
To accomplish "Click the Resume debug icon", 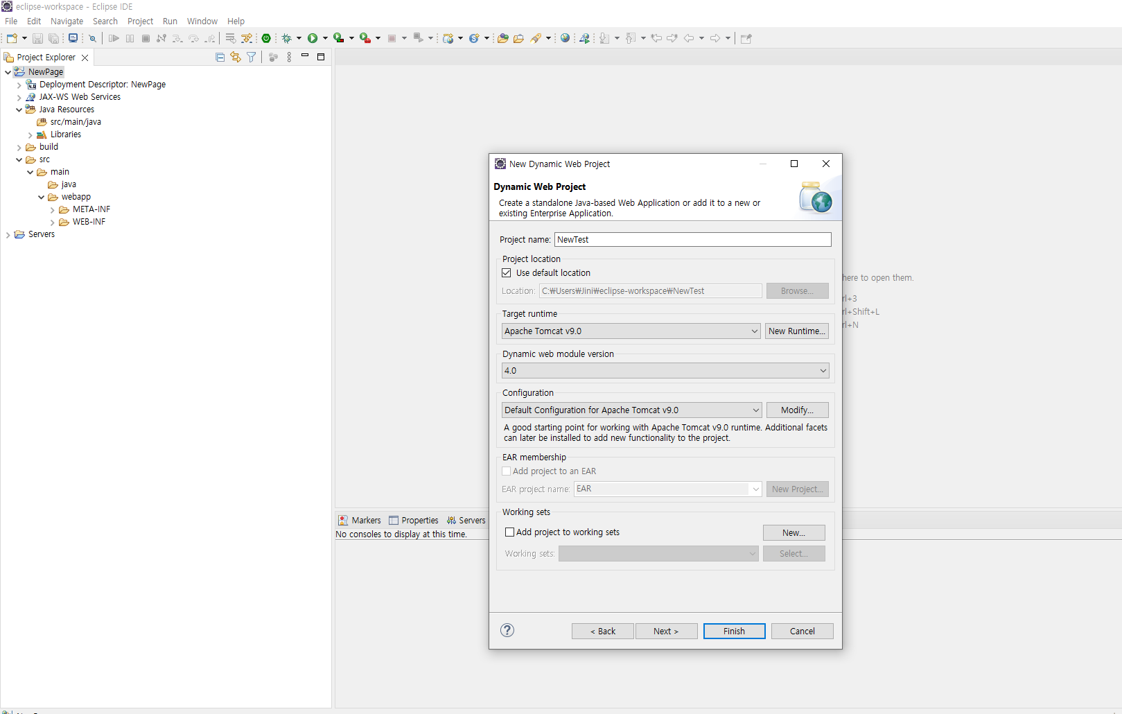I will point(114,38).
